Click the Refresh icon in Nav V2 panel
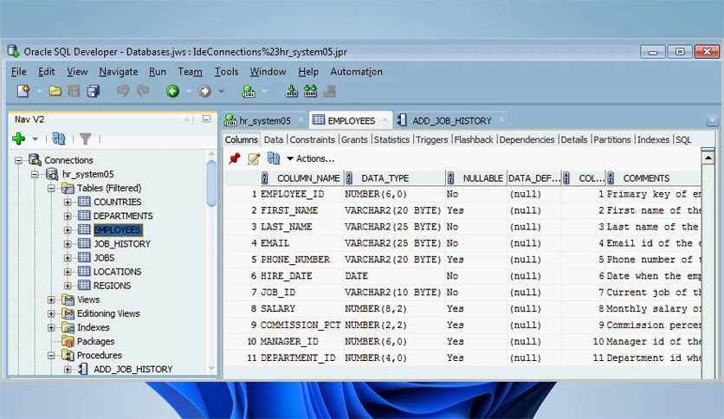The width and height of the screenshot is (724, 419). [59, 138]
